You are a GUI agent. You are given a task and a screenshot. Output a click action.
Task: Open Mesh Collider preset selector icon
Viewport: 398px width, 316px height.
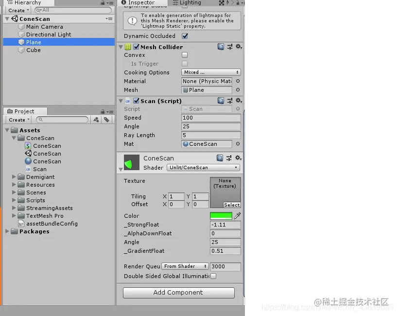tap(230, 47)
